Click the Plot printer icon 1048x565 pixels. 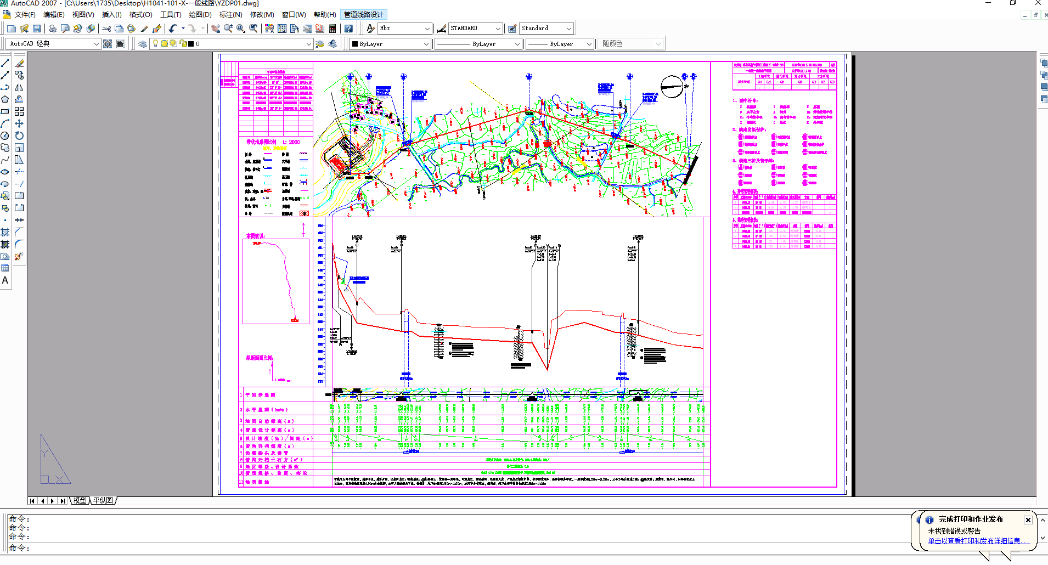pos(53,29)
